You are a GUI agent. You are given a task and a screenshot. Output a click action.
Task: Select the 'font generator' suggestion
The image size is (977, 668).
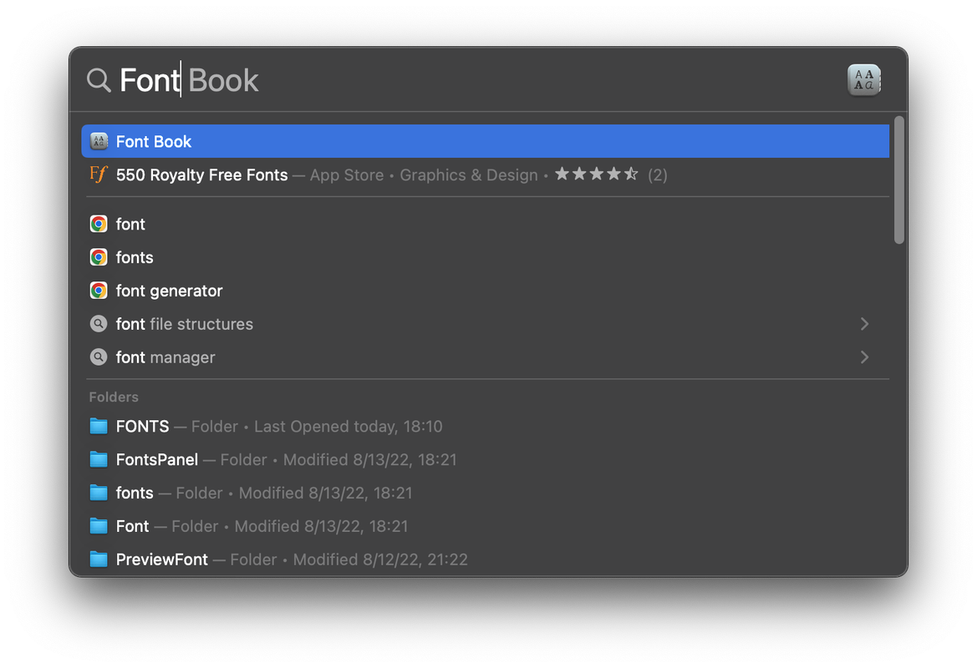click(x=485, y=291)
